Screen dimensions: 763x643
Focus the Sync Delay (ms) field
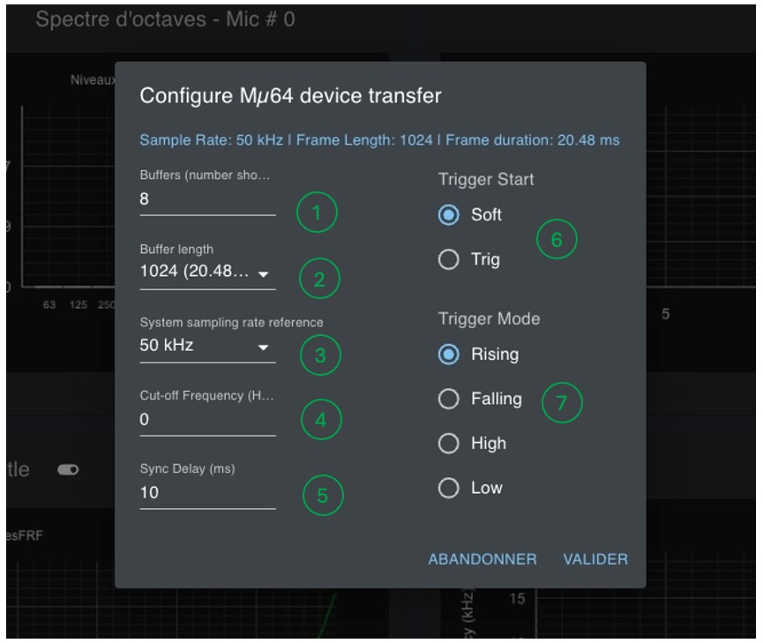[206, 493]
